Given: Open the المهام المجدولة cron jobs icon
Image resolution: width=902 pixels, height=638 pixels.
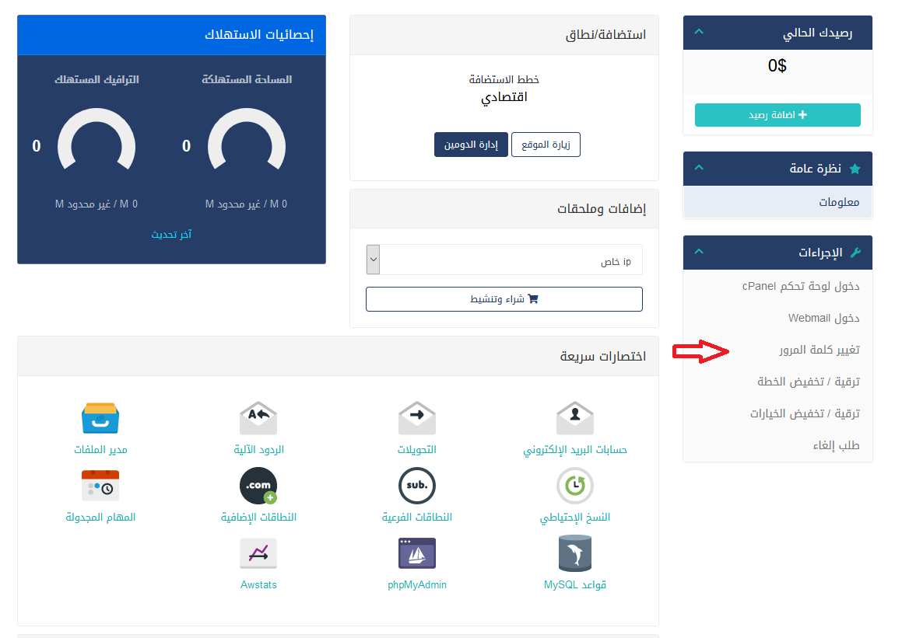Looking at the screenshot, I should click(100, 486).
